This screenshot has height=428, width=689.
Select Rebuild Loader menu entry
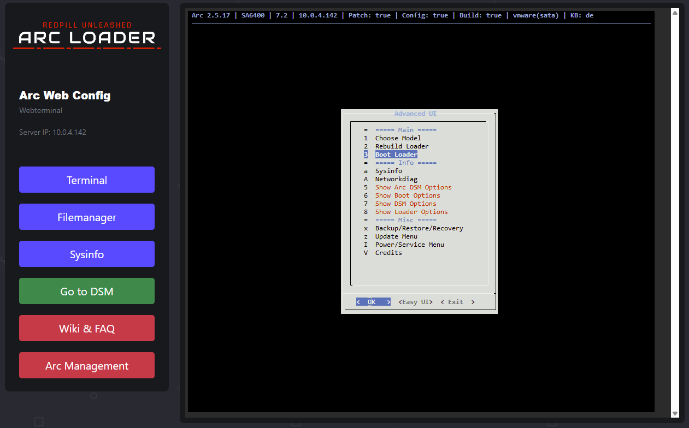402,146
